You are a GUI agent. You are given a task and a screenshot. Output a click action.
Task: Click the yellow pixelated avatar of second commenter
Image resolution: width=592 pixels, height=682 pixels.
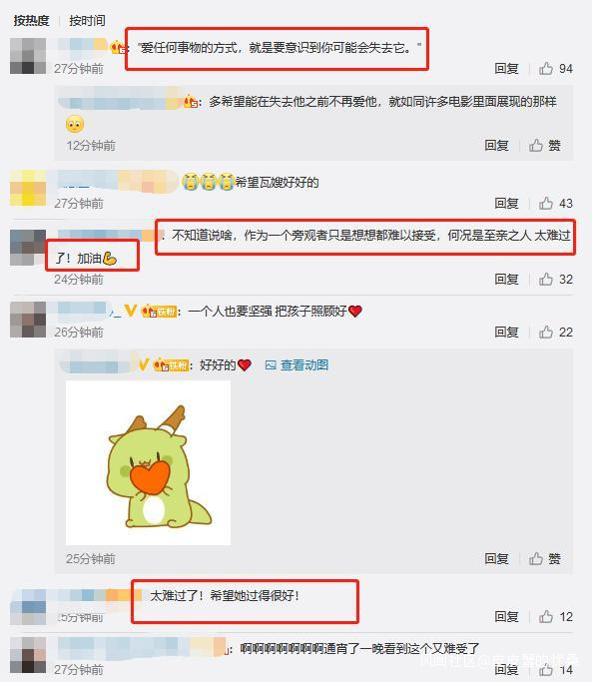click(28, 188)
